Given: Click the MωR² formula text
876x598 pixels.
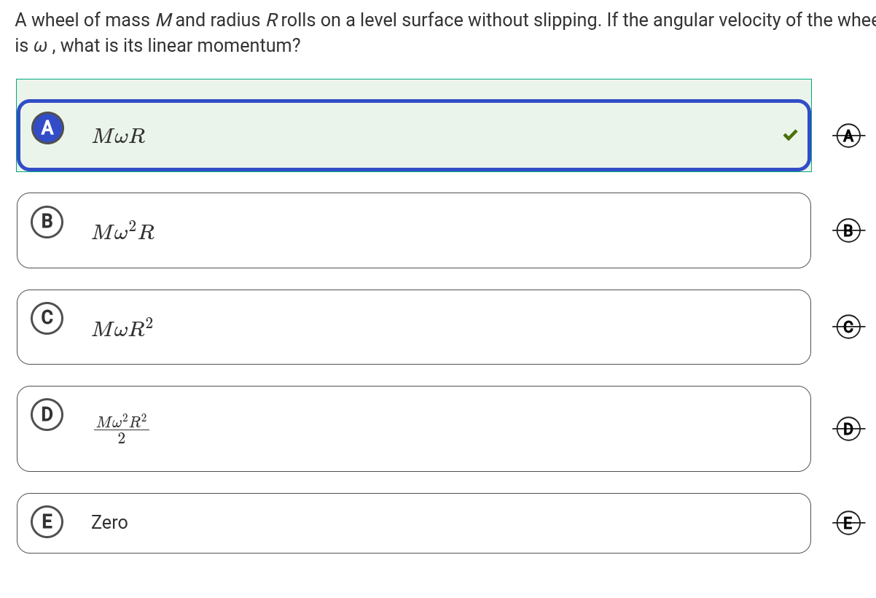Looking at the screenshot, I should 122,328.
